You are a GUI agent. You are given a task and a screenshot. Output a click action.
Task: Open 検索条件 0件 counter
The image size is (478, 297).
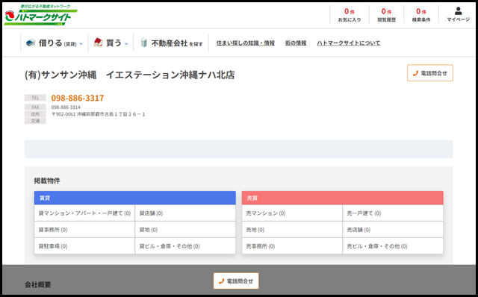(x=421, y=15)
